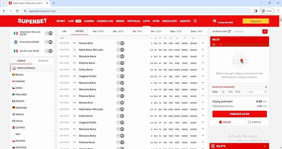Select the Cehia flag icon
The image size is (282, 149).
(x=13, y=88)
